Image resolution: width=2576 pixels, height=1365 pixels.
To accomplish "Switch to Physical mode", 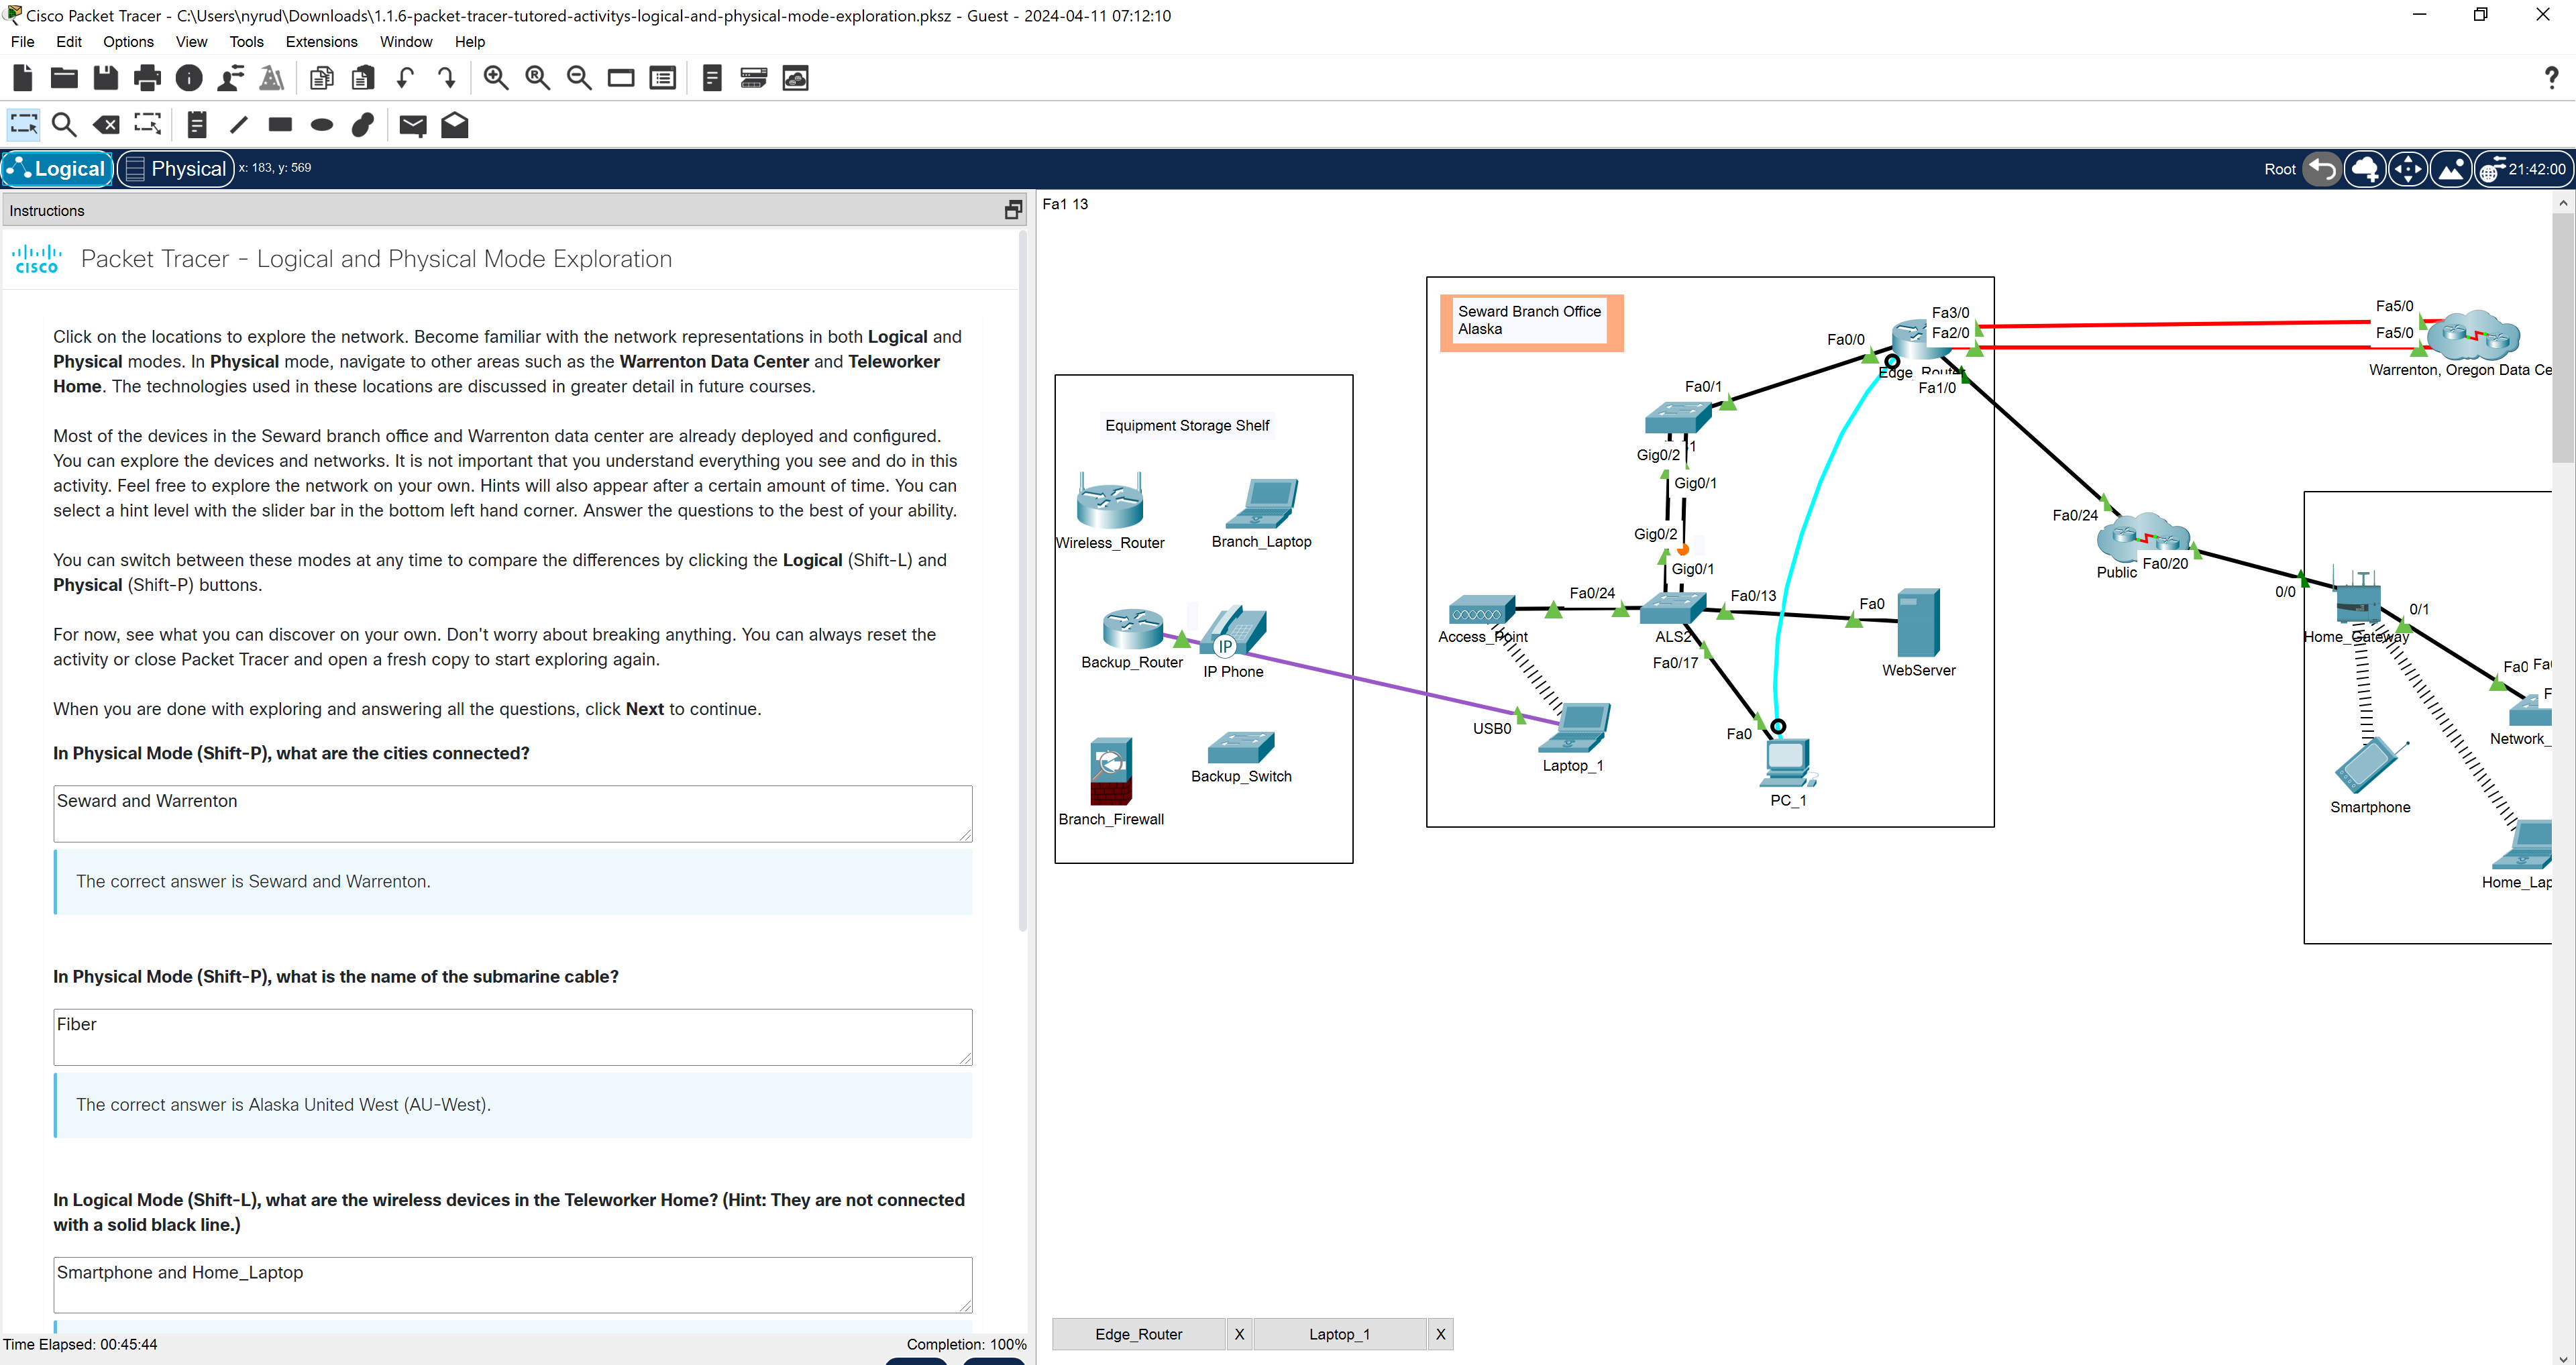I will (x=175, y=168).
